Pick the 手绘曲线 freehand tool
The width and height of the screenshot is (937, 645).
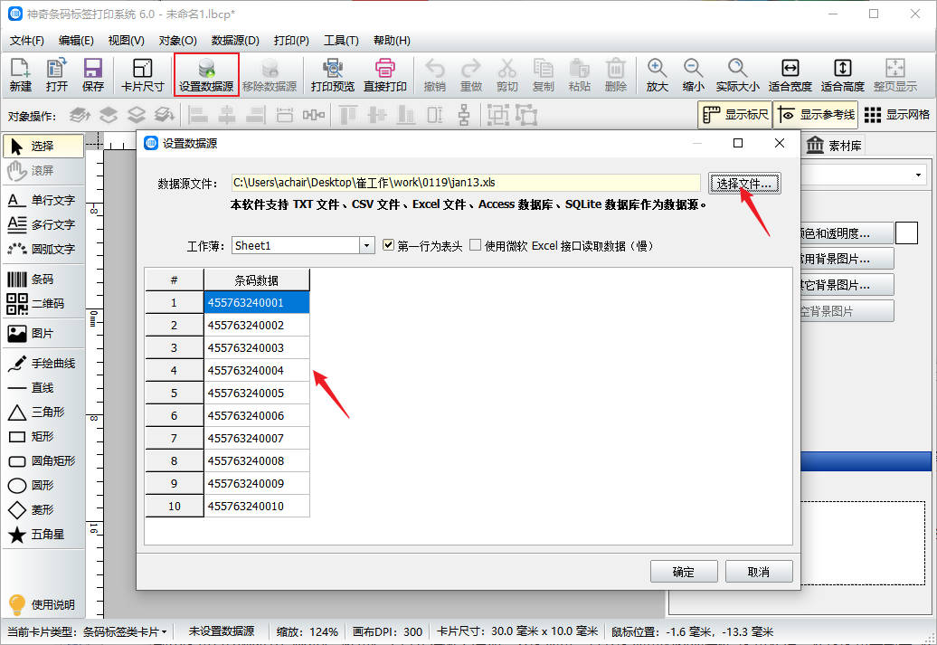pos(43,363)
